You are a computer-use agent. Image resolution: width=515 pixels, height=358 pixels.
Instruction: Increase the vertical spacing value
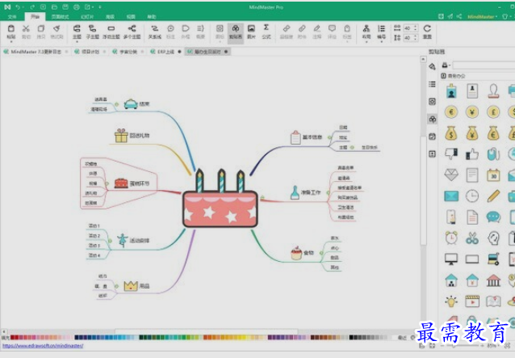tap(415, 36)
